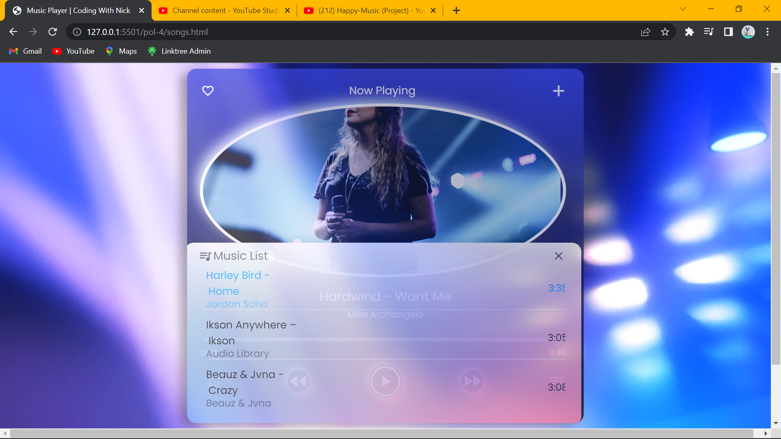
Task: Open the browser media control icon
Action: pyautogui.click(x=709, y=32)
